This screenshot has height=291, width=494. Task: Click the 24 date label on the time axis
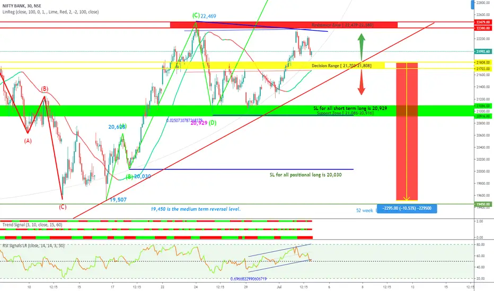pos(196,287)
